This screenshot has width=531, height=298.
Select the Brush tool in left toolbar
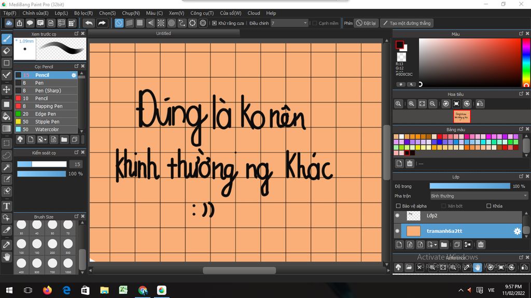click(x=6, y=39)
